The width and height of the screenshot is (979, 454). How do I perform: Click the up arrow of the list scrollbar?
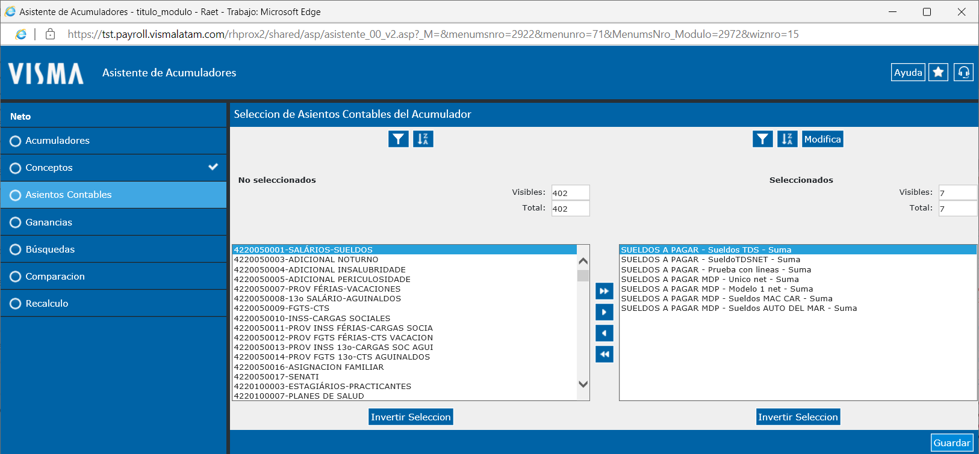[583, 261]
